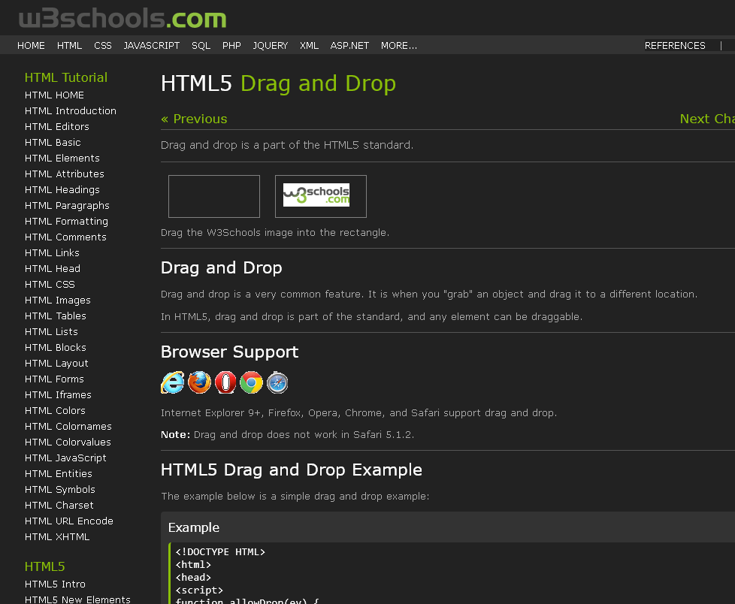735x604 pixels.
Task: Open the HTML5 Intro page
Action: click(55, 584)
